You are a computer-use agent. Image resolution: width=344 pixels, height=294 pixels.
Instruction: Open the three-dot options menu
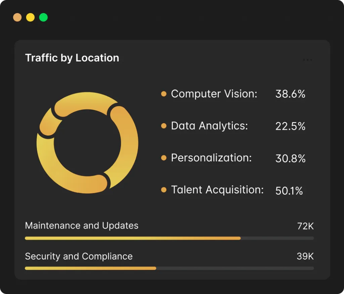tap(308, 60)
